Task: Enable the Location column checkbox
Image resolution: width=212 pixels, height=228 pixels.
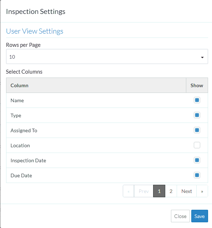Action: point(197,145)
